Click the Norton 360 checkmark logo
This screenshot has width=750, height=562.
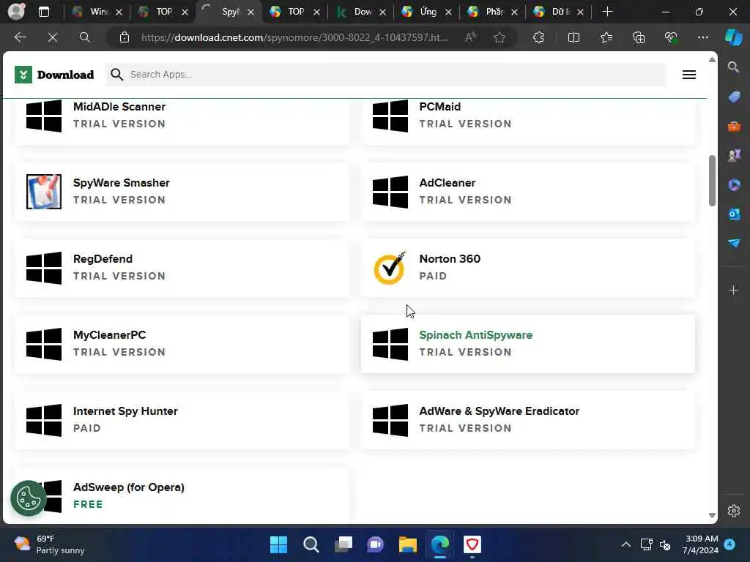(390, 268)
